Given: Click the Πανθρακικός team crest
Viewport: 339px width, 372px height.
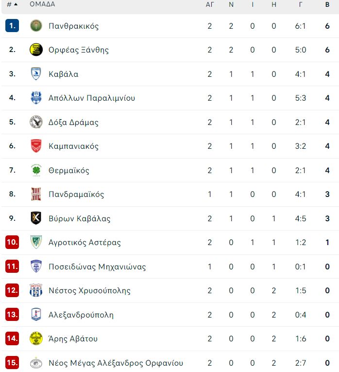Looking at the screenshot, I should (36, 26).
